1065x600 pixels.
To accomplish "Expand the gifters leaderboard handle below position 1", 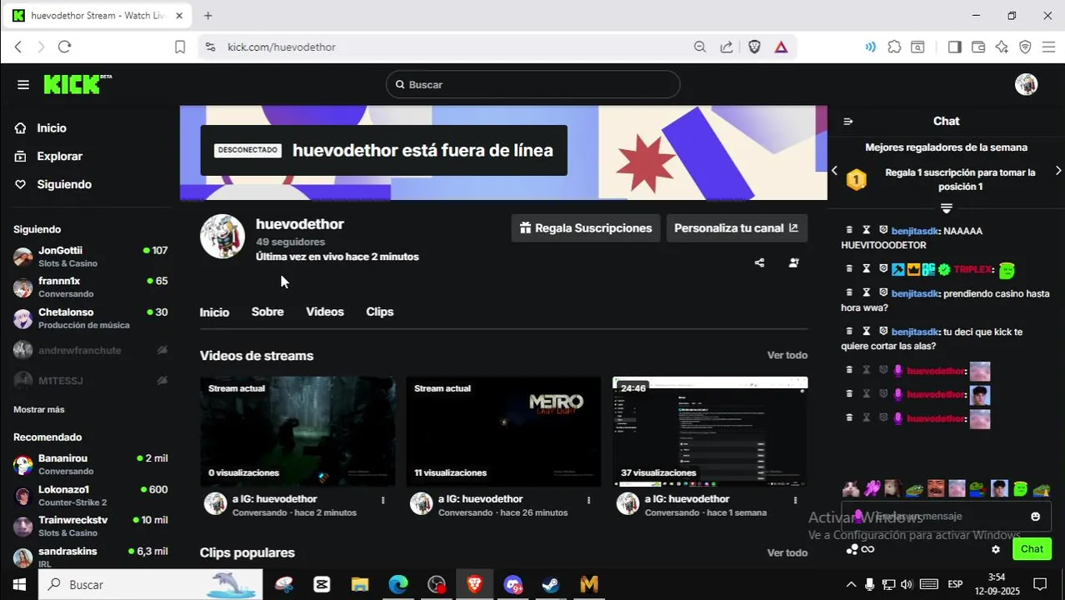I will coord(946,207).
